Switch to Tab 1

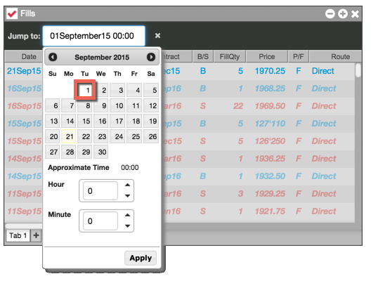click(18, 235)
